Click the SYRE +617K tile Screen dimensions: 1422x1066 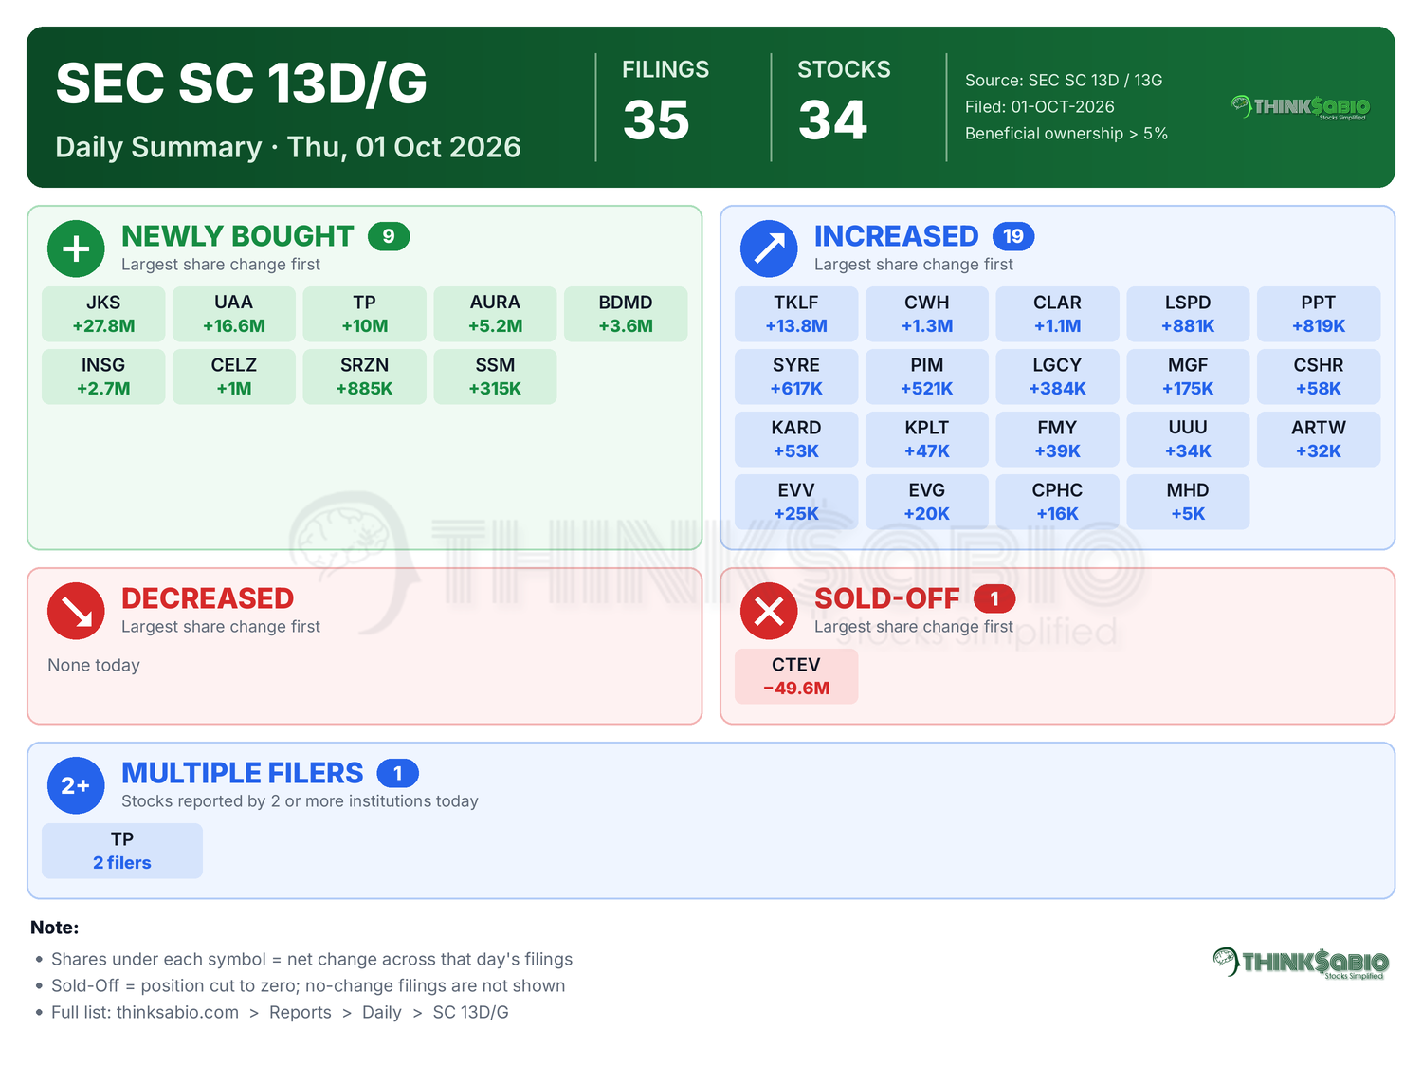click(796, 377)
